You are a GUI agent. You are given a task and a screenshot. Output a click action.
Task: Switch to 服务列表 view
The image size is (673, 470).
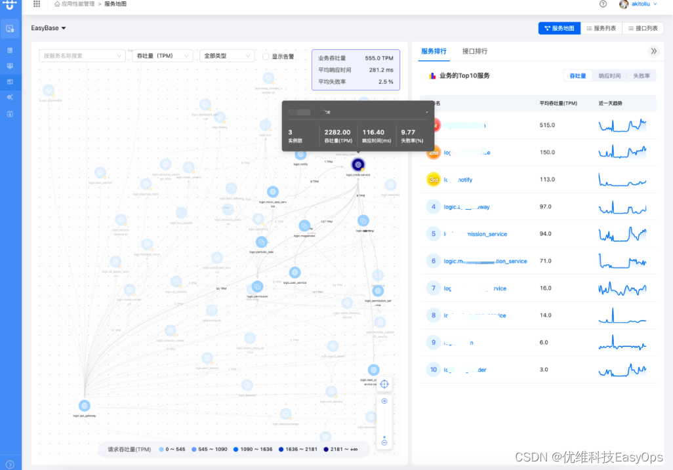coord(601,28)
